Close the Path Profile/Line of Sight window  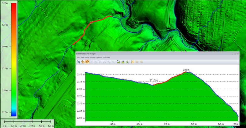click(237, 54)
